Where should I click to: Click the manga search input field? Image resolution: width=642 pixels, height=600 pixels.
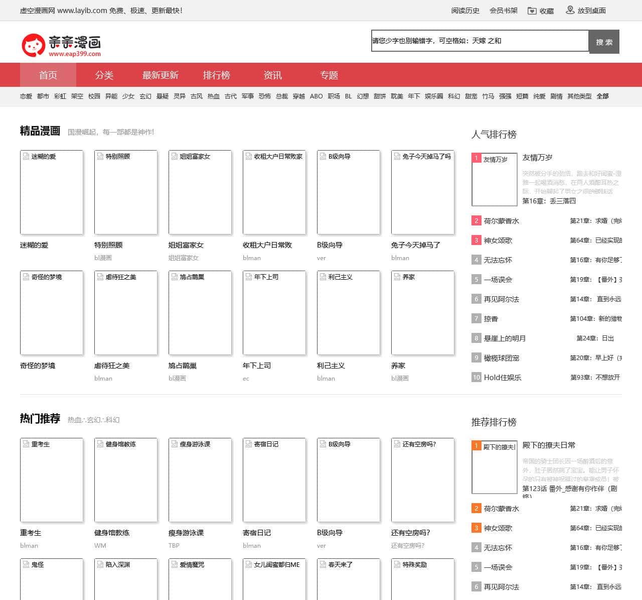coord(479,41)
